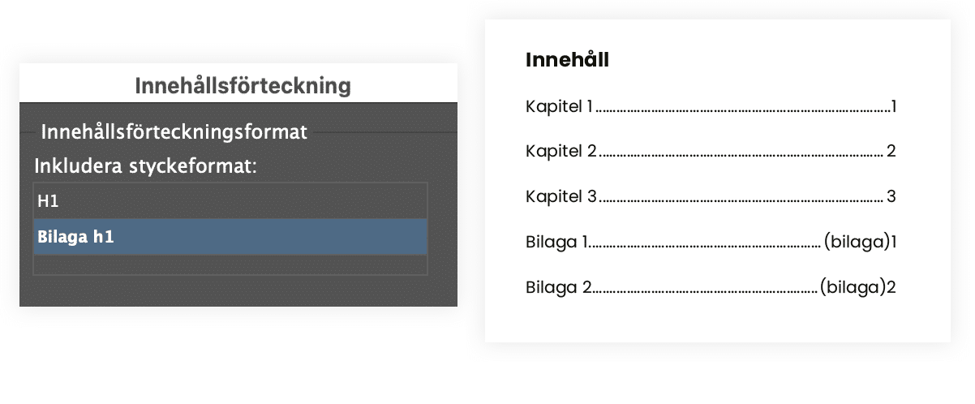Open the Kapitel 1 contents entry

pyautogui.click(x=560, y=106)
